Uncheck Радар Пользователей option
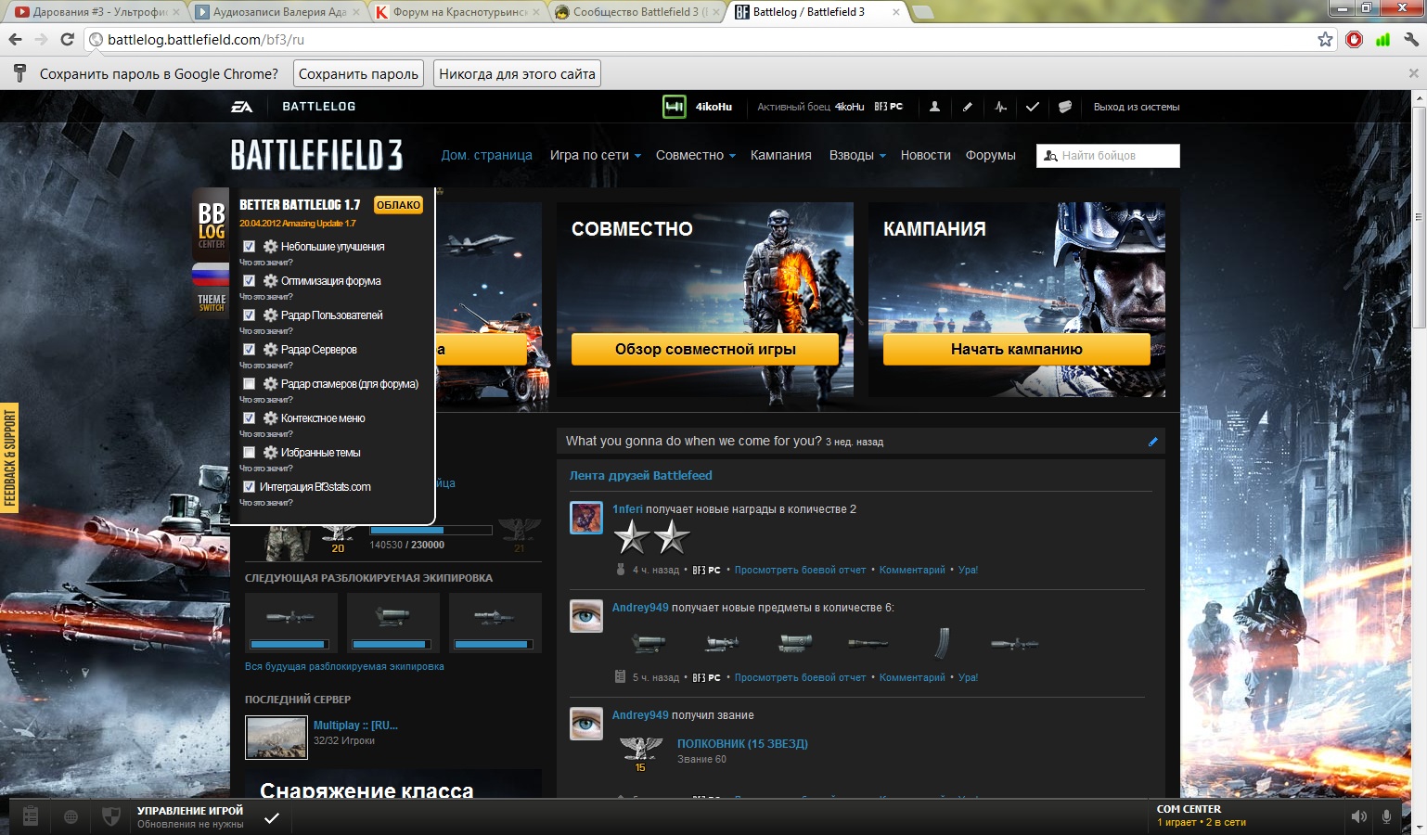This screenshot has width=1427, height=835. point(249,315)
